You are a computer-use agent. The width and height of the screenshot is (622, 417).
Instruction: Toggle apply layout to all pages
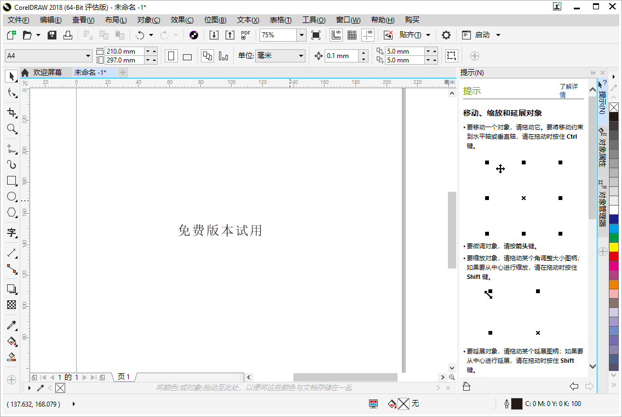point(207,55)
